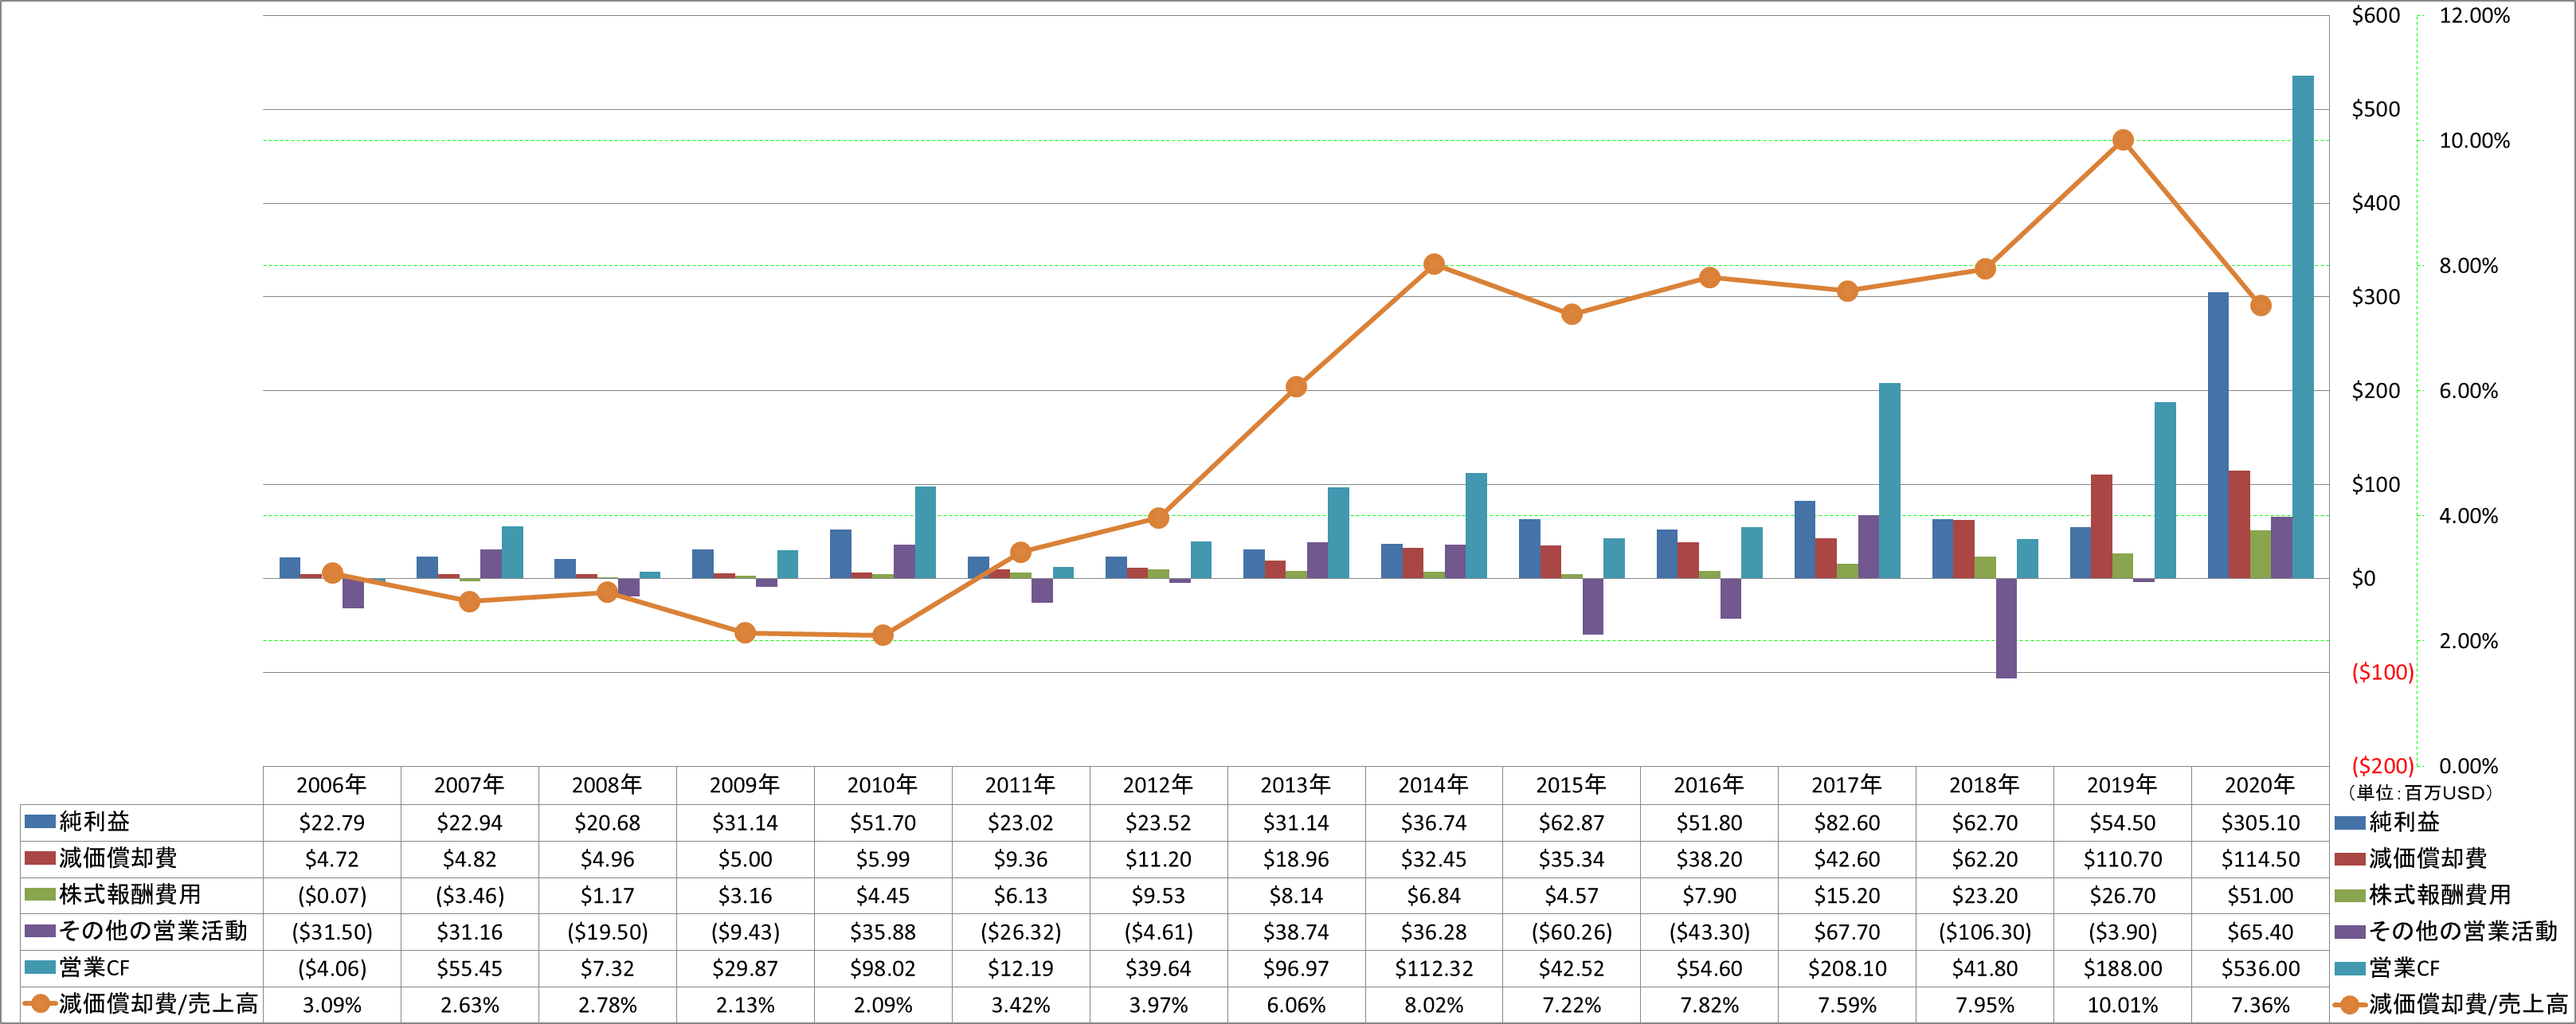This screenshot has height=1024, width=2576.
Task: Select the $110.70 depreciation cell
Action: (2122, 859)
